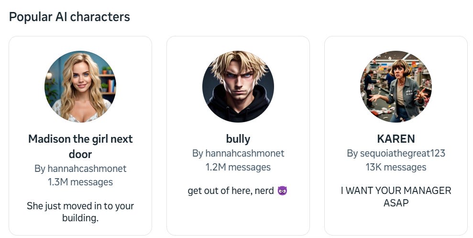This screenshot has width=473, height=238.
Task: Visit hannahcashmonet's profile under Madison
Action: pos(80,169)
